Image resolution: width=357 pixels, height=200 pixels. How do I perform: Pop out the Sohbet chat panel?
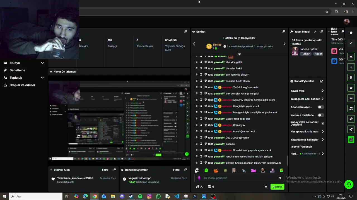(284, 32)
